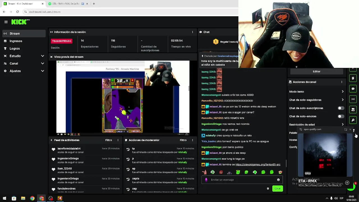This screenshot has height=202, width=359.
Task: Click the document panel icon in right rail
Action: point(353,78)
